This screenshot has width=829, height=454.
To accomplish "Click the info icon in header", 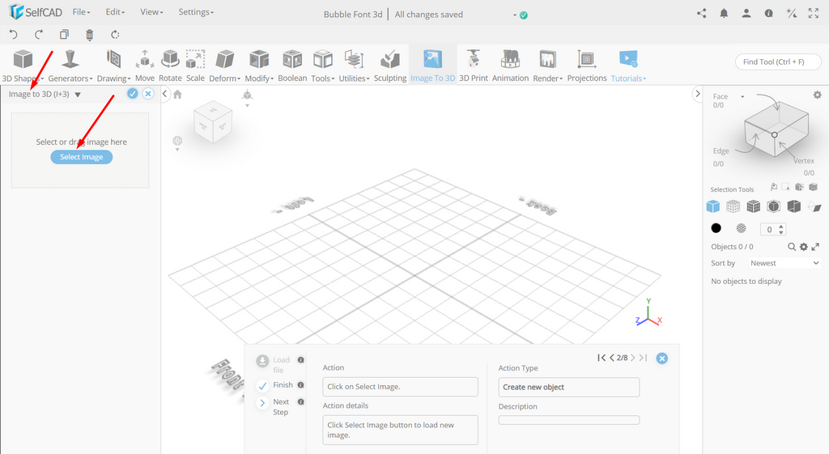I will pyautogui.click(x=769, y=13).
